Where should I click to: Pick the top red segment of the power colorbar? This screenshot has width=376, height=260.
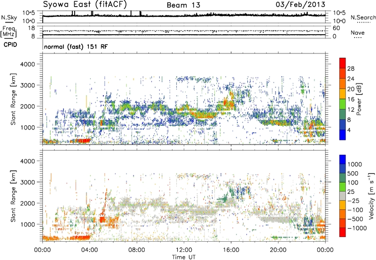point(343,62)
